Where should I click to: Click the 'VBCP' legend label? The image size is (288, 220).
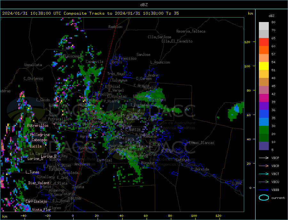tap(275, 158)
